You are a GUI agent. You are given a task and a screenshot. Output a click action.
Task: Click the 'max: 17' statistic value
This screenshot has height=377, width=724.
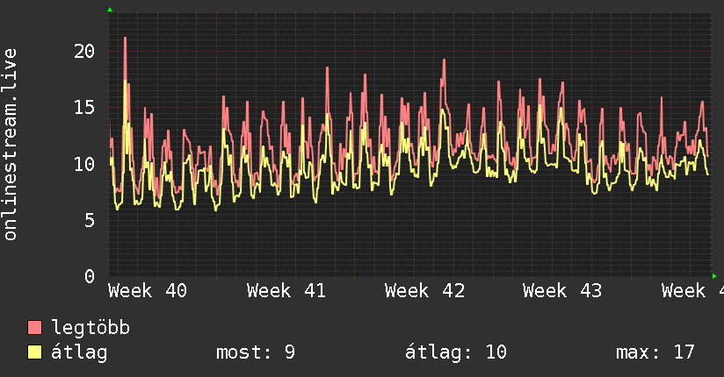pyautogui.click(x=655, y=352)
